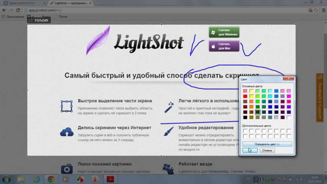The image size is (327, 184).
Task: Confirm the color dialog with OK
Action: coord(250,150)
